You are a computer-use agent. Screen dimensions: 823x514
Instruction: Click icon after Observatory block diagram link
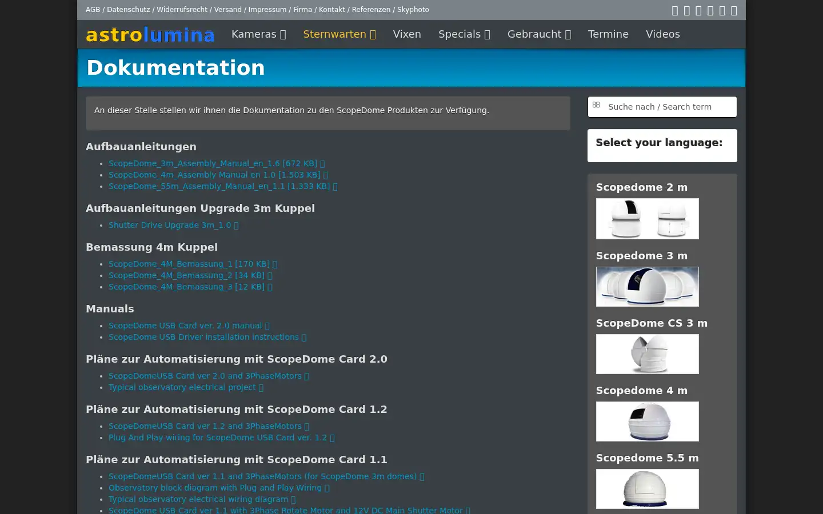pos(327,488)
